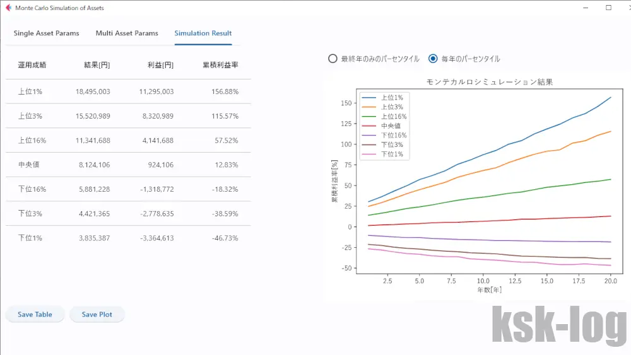This screenshot has width=631, height=355.
Task: Maximize the application window
Action: [608, 8]
